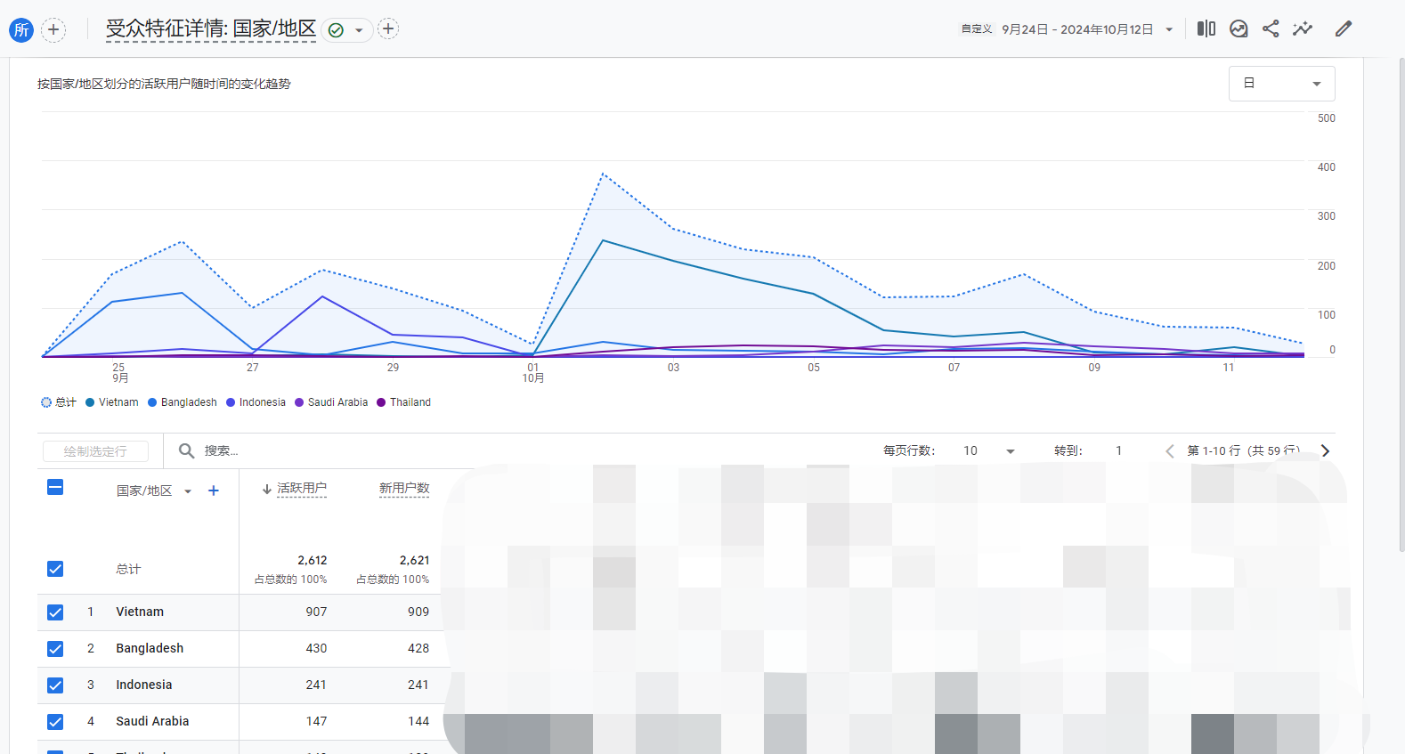
Task: Click Vietnam active users value 907
Action: coord(316,612)
